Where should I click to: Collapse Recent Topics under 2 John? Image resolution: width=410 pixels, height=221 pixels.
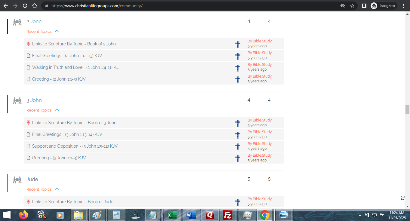[57, 31]
